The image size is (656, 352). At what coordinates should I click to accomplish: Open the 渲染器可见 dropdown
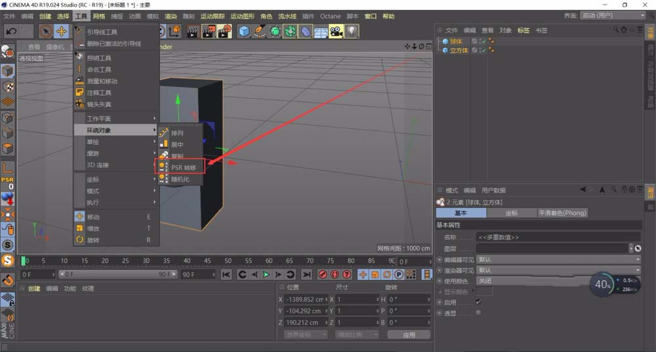click(x=558, y=270)
